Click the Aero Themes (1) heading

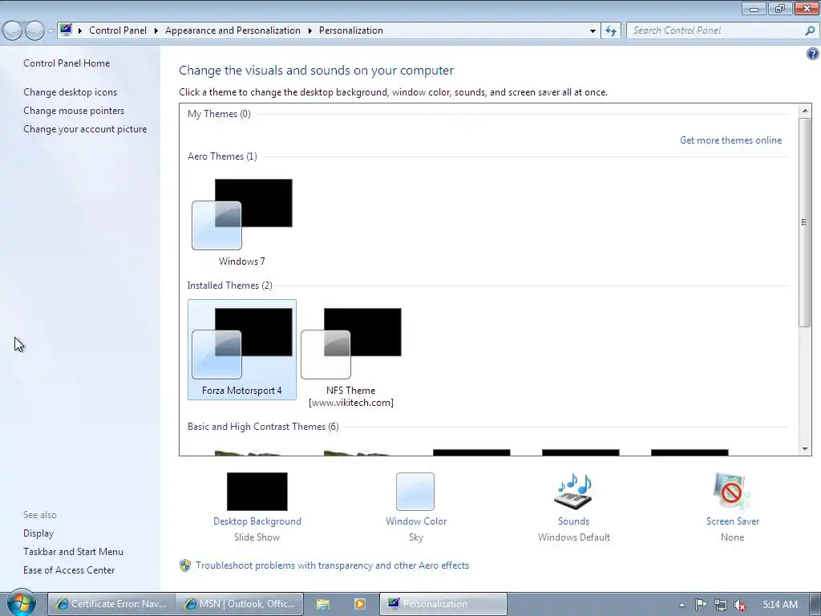pos(222,156)
